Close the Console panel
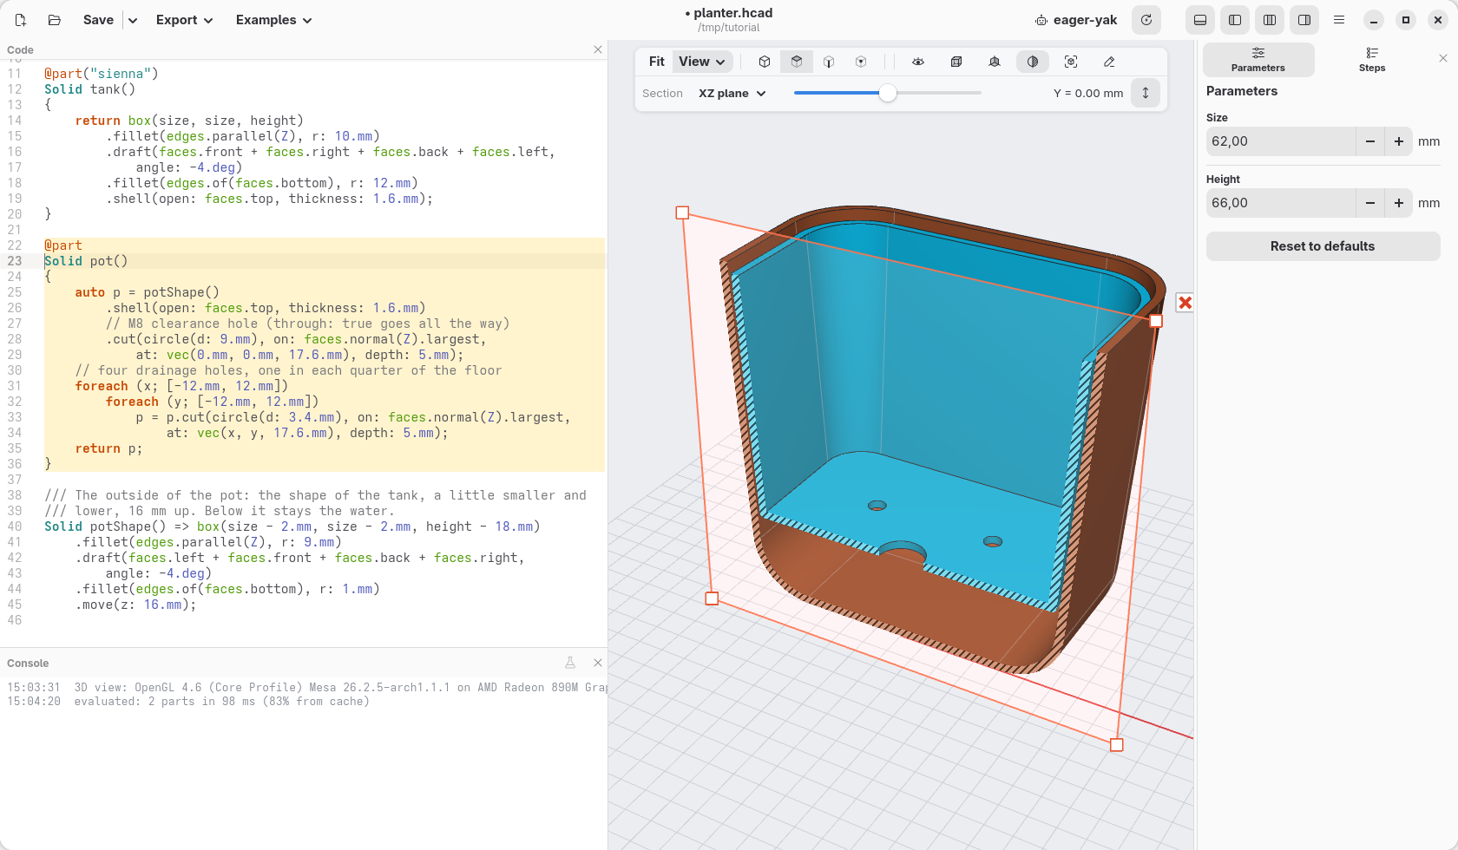 coord(598,663)
